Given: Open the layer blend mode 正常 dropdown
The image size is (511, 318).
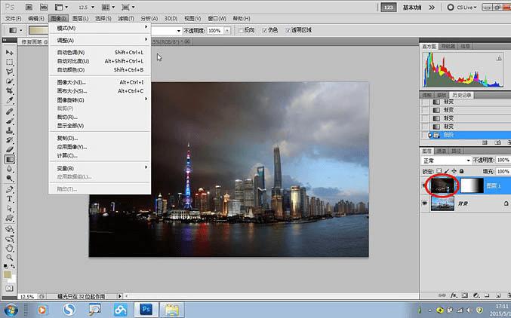Looking at the screenshot, I should [x=446, y=161].
